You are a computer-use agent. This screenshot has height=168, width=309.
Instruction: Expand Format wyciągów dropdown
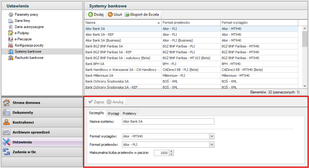212,136
